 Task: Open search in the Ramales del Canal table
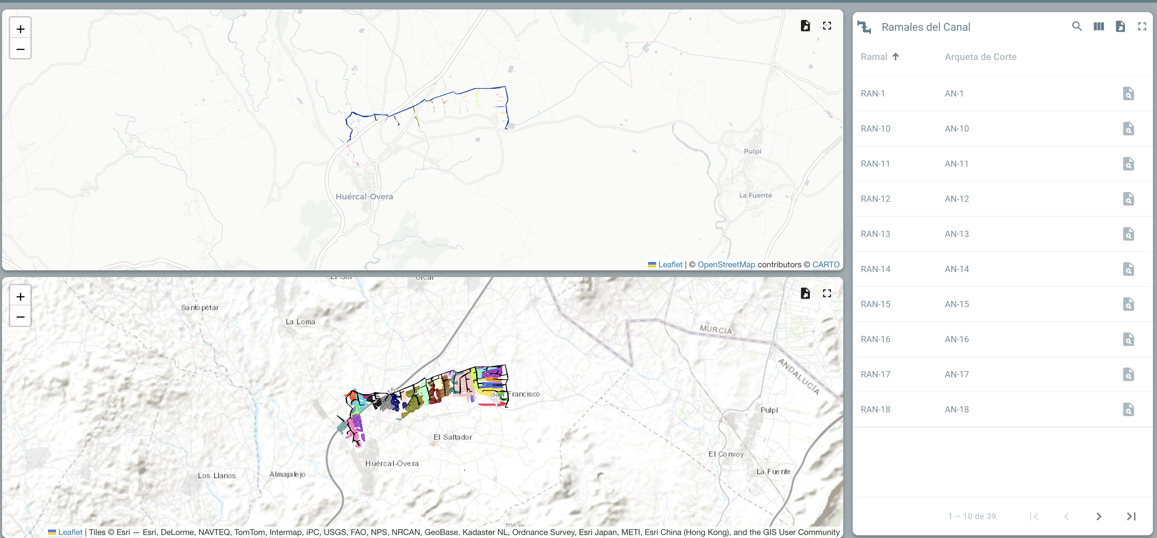pos(1077,26)
